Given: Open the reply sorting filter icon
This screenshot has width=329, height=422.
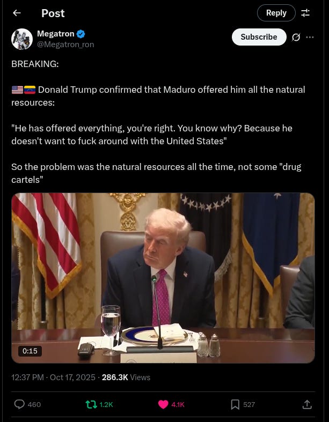Looking at the screenshot, I should click(x=305, y=13).
